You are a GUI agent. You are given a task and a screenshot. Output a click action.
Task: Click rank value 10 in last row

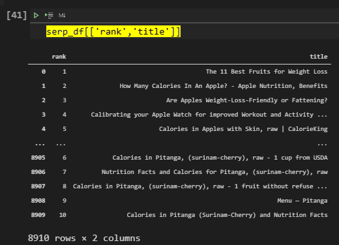point(63,215)
